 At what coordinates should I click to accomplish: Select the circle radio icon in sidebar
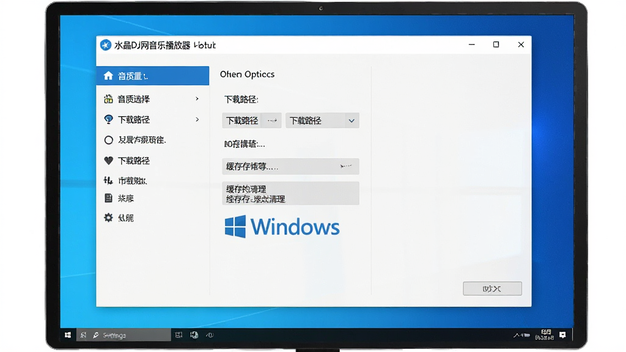(x=108, y=140)
